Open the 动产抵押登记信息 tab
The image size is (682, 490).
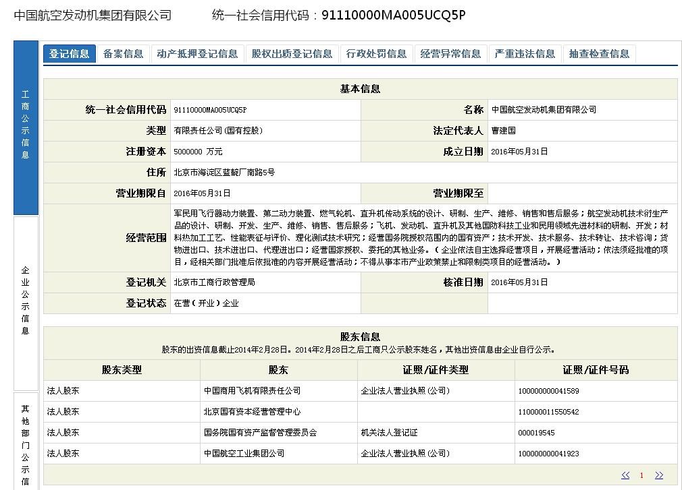(197, 54)
